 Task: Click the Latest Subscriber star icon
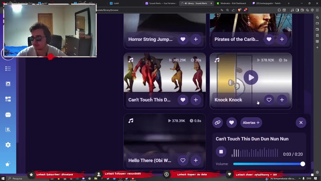[31, 174]
